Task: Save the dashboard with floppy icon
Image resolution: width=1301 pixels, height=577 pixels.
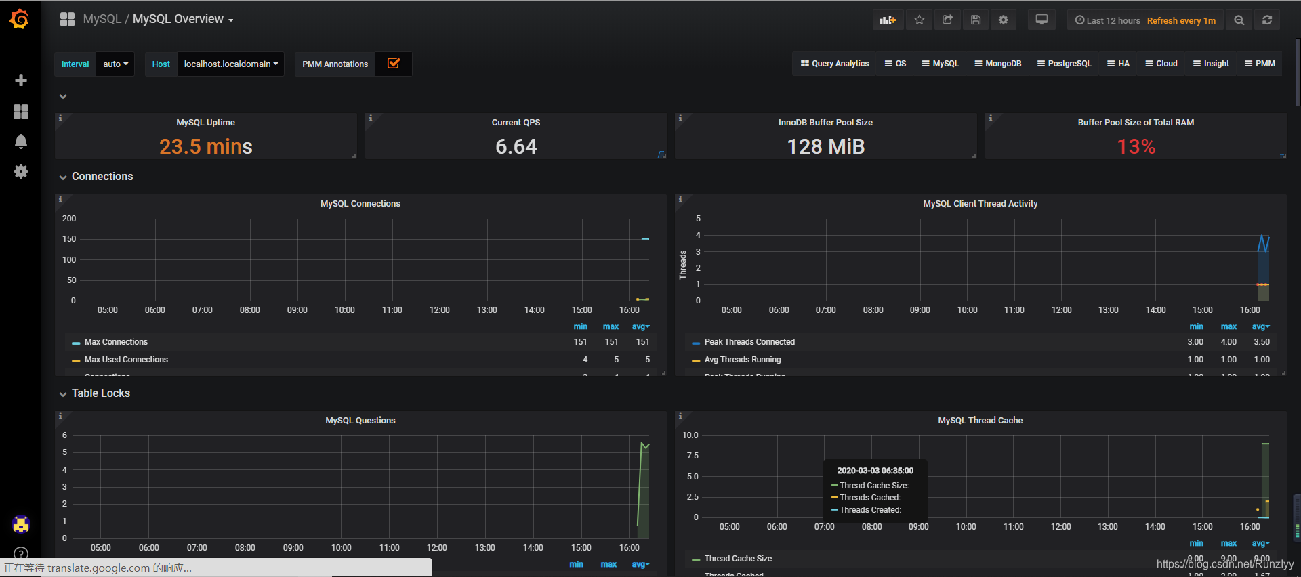Action: (x=976, y=20)
